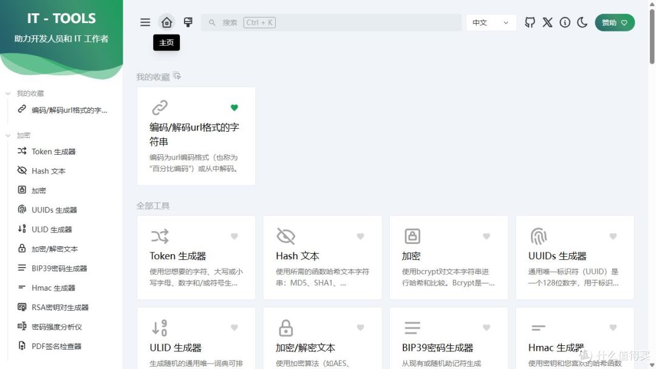
Task: Open the X (Twitter) icon
Action: pos(547,22)
